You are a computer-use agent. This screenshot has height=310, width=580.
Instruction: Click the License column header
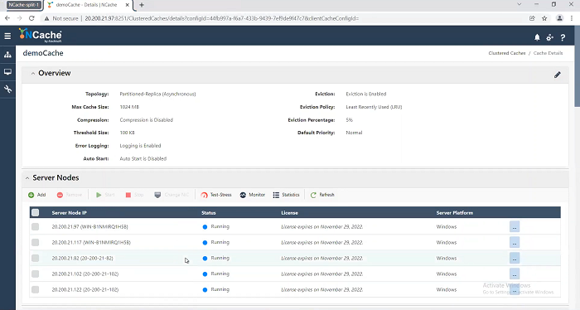[x=290, y=213]
